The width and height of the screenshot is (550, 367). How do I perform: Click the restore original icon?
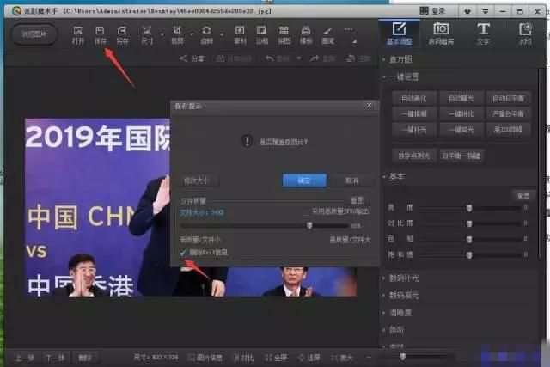[x=350, y=58]
